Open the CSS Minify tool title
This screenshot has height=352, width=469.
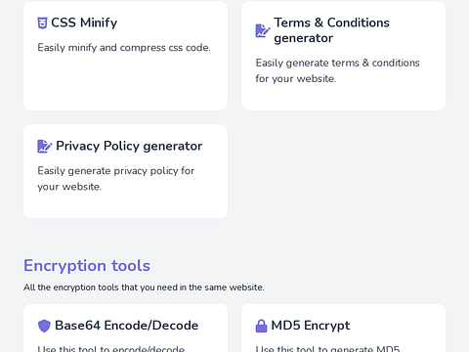[84, 22]
